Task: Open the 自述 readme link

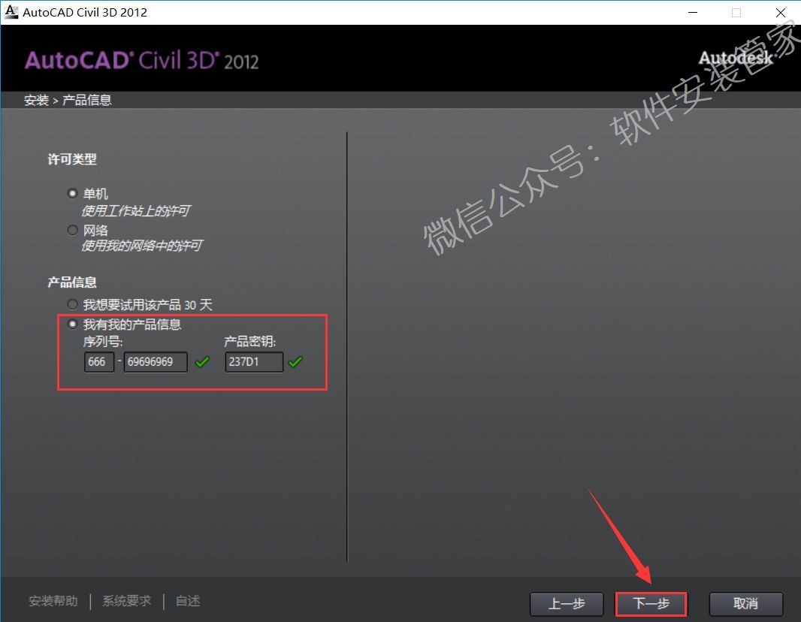Action: click(187, 601)
